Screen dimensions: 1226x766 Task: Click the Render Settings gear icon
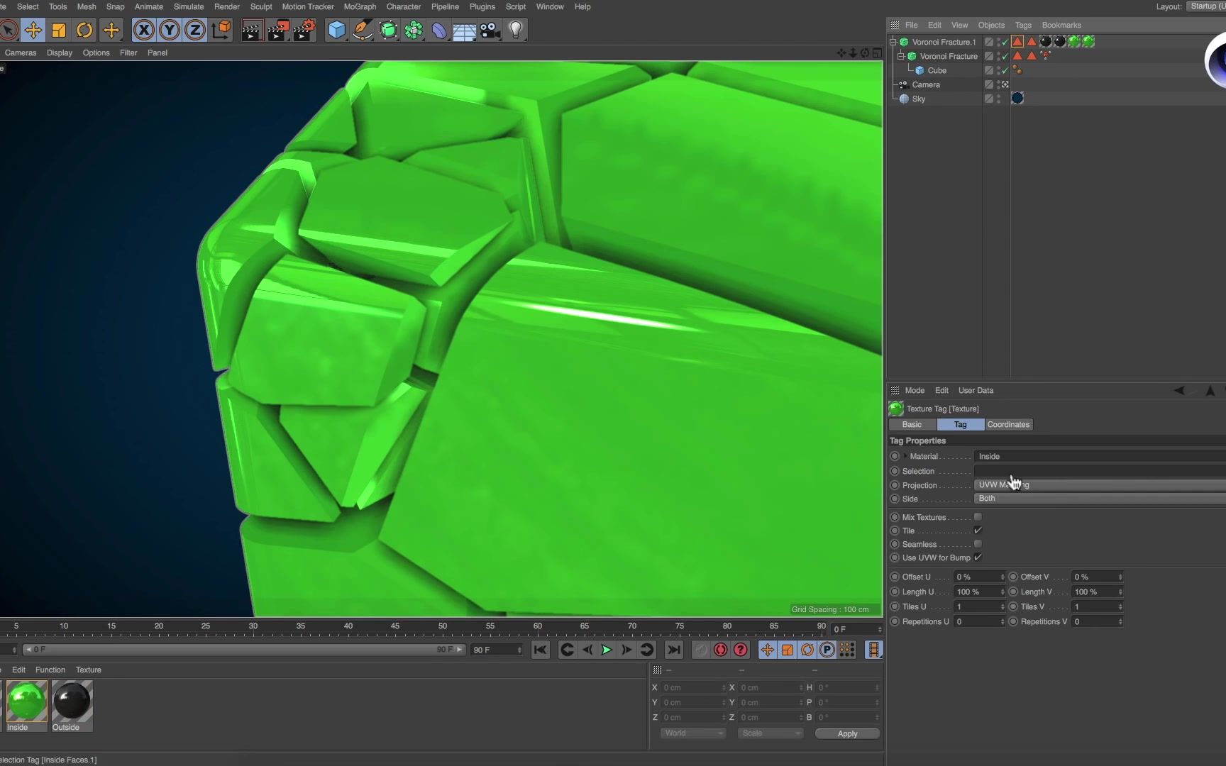[x=304, y=30]
